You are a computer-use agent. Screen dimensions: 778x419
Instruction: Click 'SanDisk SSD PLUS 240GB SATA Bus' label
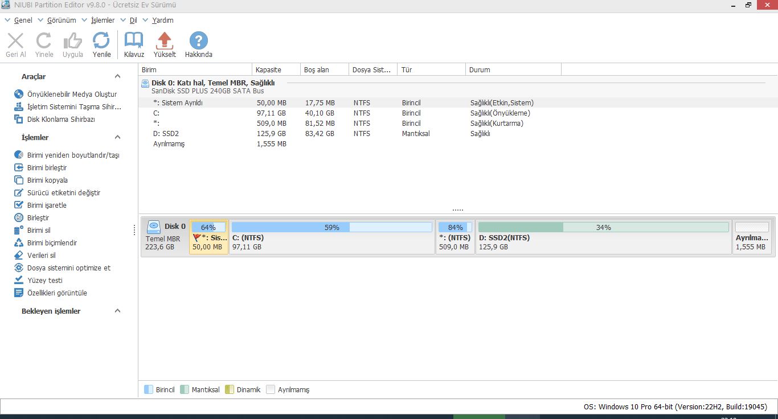pyautogui.click(x=207, y=91)
